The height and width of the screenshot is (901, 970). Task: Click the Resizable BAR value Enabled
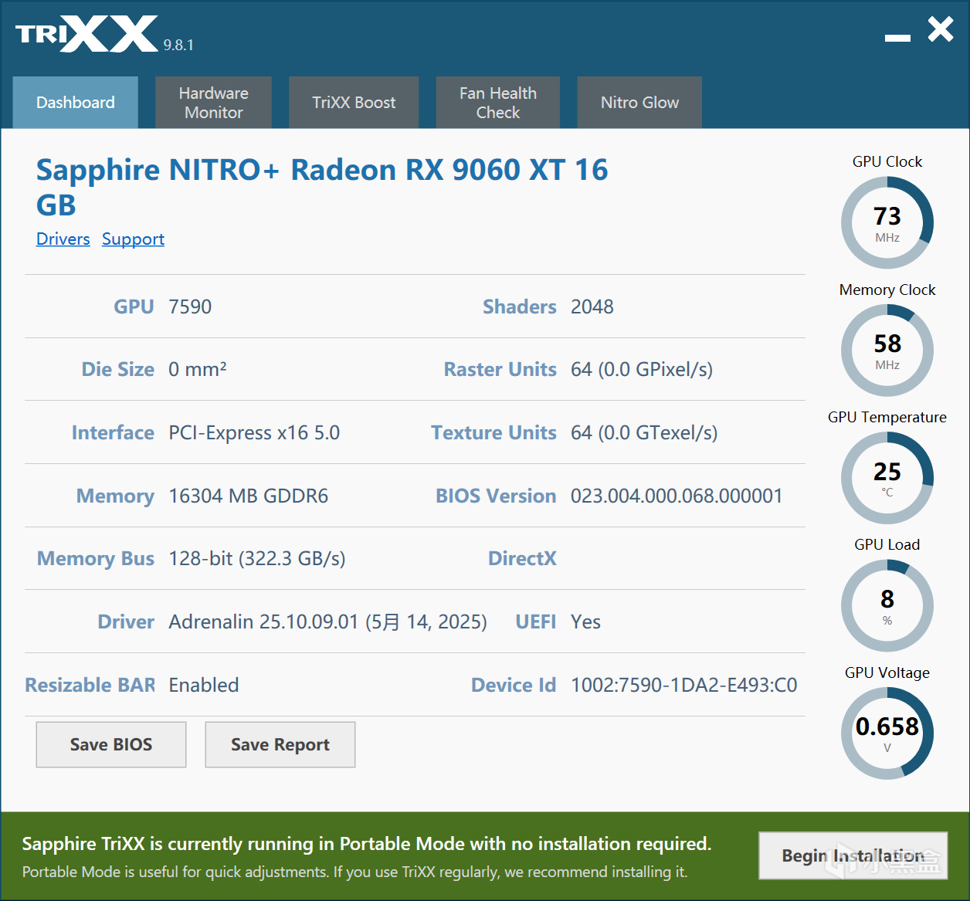[204, 685]
